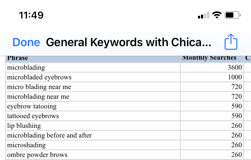Select the microblading phrase cell
Screen dimensions: 251x160
(x=93, y=67)
